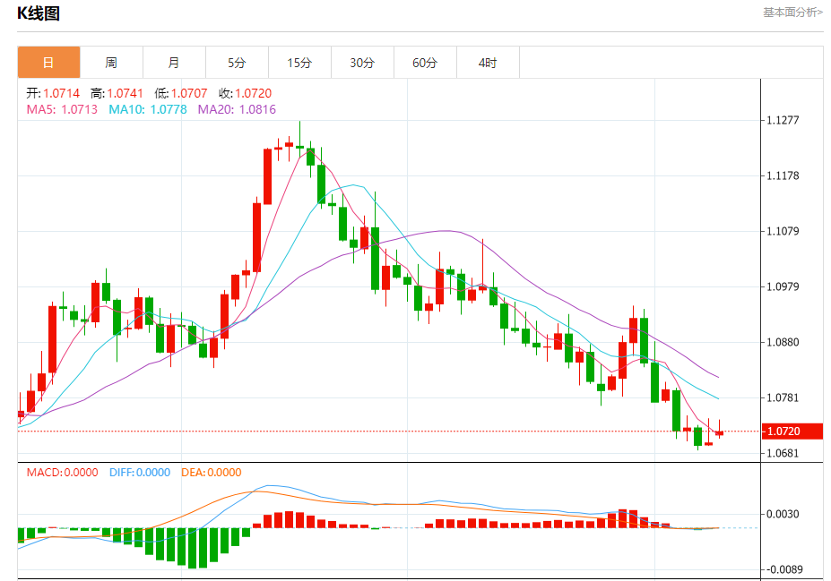The width and height of the screenshot is (831, 581).
Task: Click the tallest green candle at the peak
Action: [x=321, y=184]
